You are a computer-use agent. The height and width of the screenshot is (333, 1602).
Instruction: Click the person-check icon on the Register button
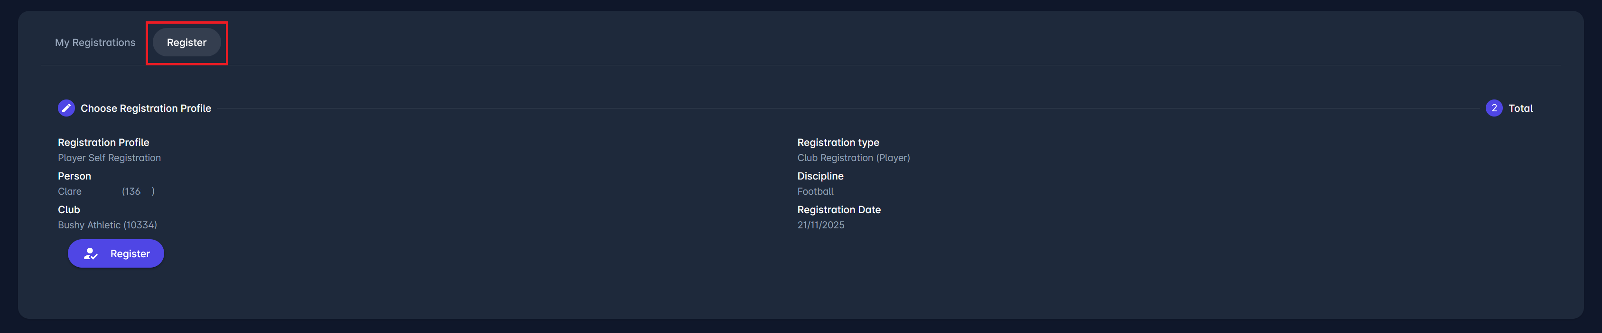tap(91, 253)
